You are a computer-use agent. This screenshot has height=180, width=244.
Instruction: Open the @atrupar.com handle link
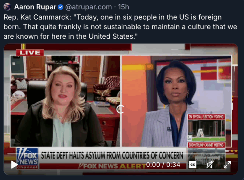[x=88, y=7]
